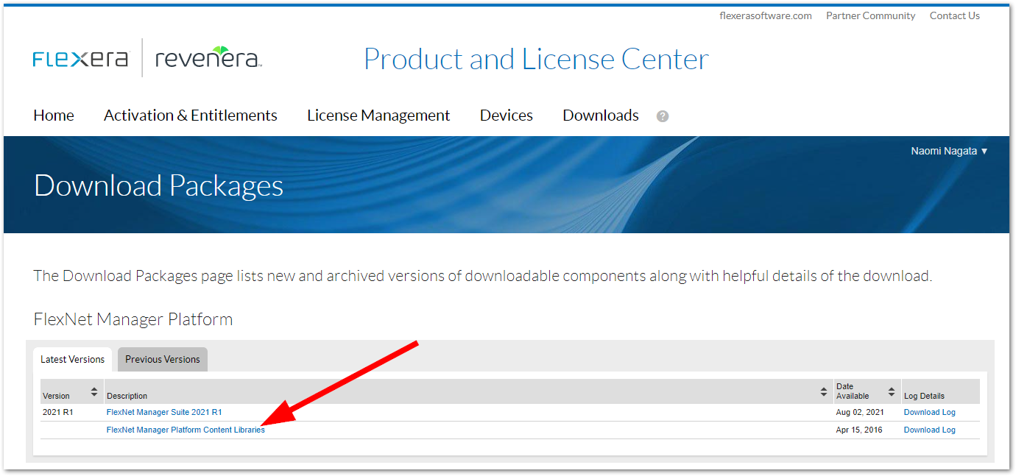
Task: Open flexerasoftware.com link
Action: 766,16
